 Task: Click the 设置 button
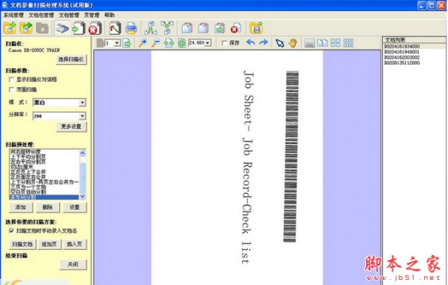pos(75,207)
